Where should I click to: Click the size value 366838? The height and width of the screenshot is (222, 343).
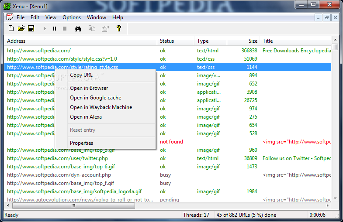tap(249, 51)
